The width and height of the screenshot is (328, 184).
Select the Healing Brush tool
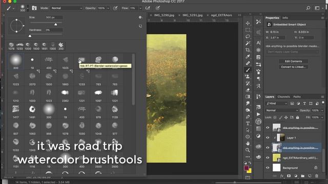248,63
